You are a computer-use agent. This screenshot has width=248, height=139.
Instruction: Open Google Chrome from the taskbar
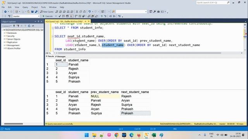tap(117, 135)
